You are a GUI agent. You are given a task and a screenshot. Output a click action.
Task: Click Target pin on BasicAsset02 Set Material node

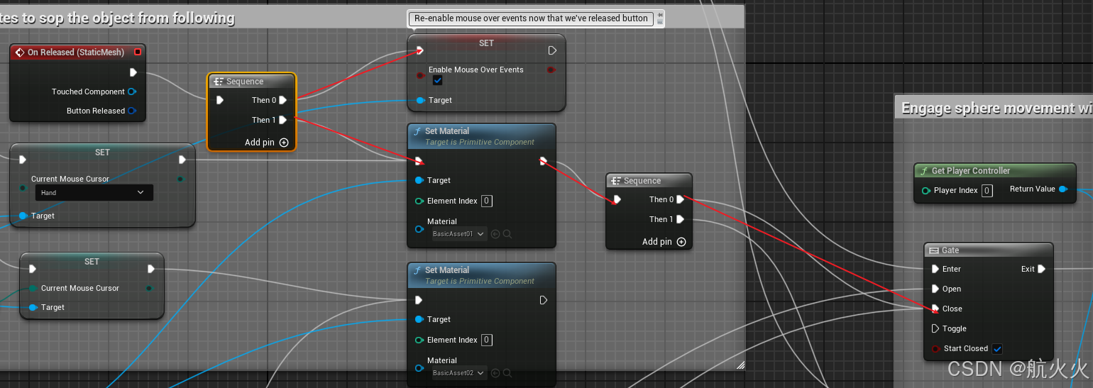click(x=419, y=319)
